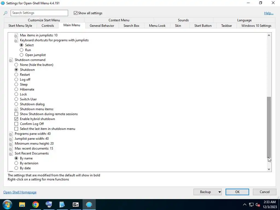Image resolution: width=280 pixels, height=210 pixels.
Task: Click the Open-Shell icon in the title bar
Action: (3, 3)
